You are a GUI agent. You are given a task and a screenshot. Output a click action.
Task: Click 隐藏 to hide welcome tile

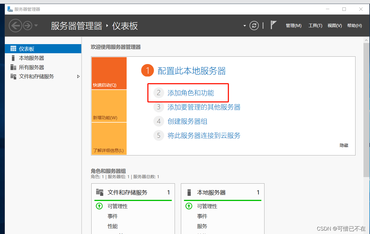[x=343, y=145]
